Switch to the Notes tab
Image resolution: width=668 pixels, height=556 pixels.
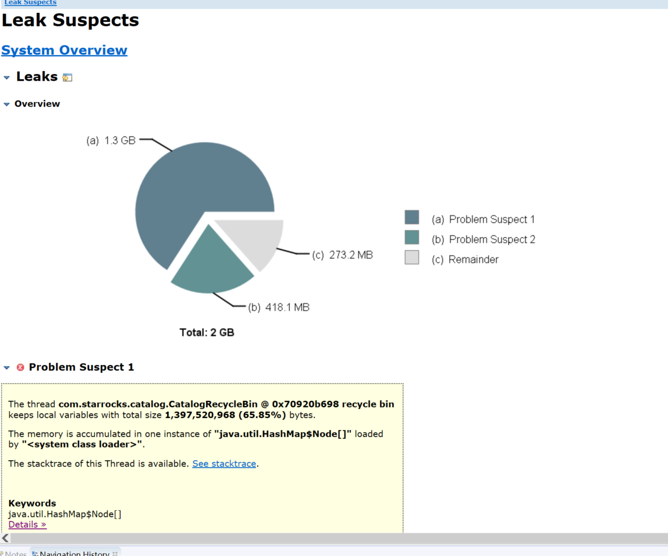coord(16,553)
